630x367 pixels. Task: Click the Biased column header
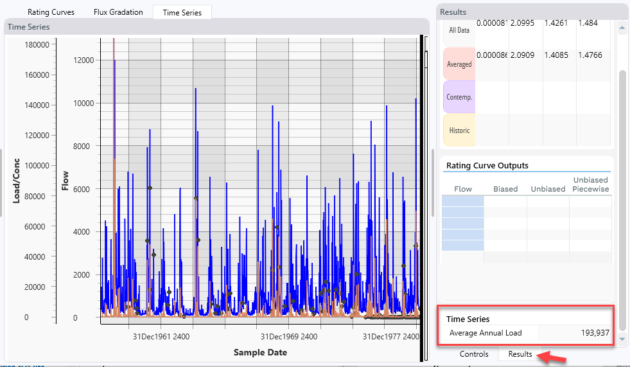click(x=505, y=189)
